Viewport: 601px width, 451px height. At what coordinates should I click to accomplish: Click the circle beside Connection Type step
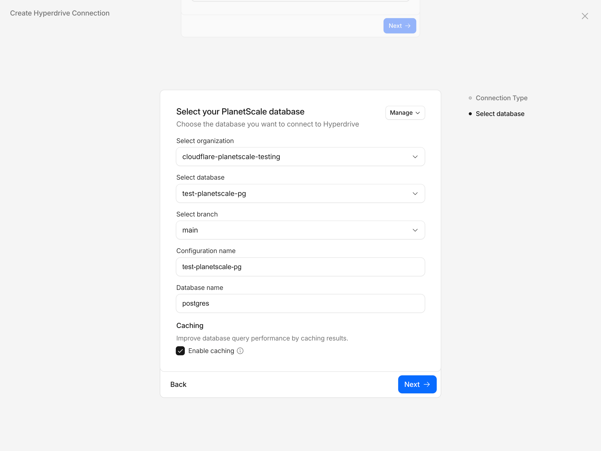click(x=470, y=98)
